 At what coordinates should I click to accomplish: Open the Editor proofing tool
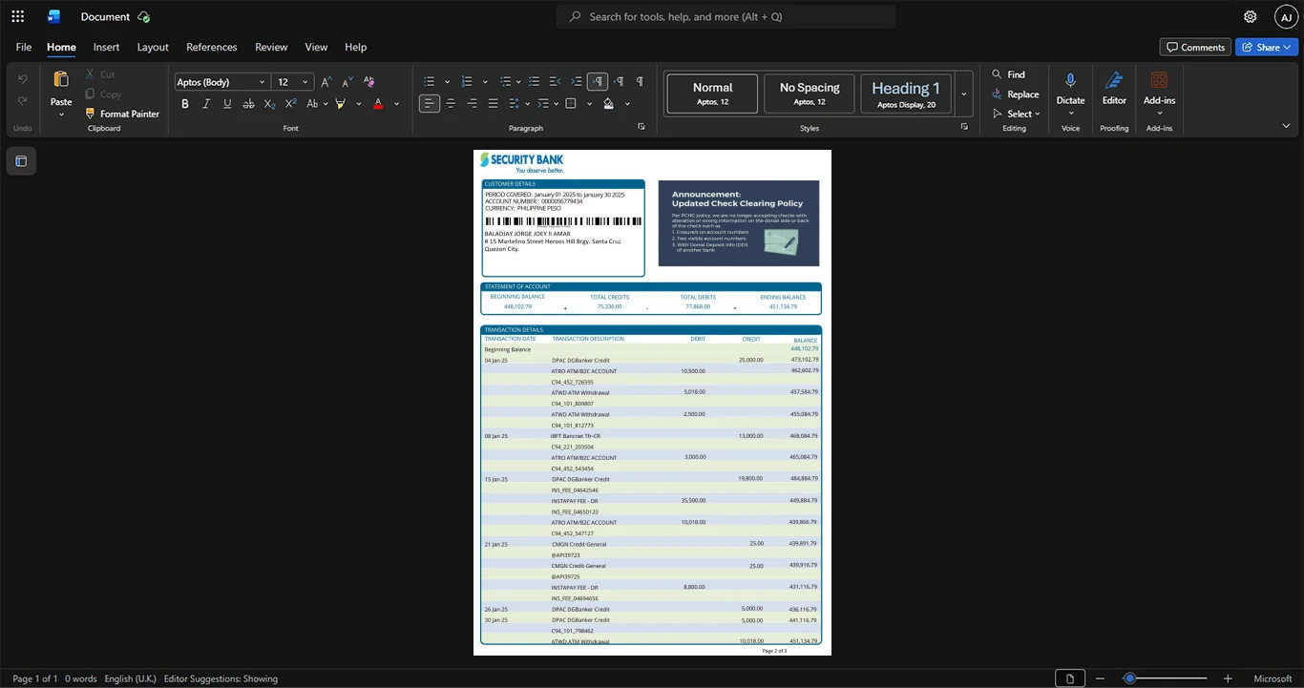point(1114,89)
